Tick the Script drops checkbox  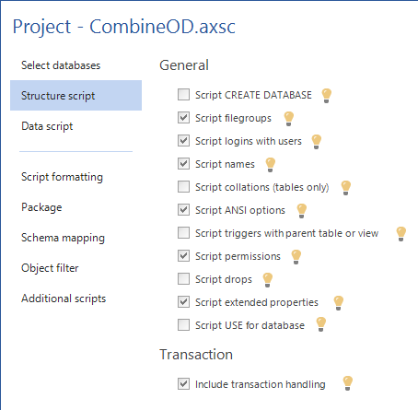[183, 279]
